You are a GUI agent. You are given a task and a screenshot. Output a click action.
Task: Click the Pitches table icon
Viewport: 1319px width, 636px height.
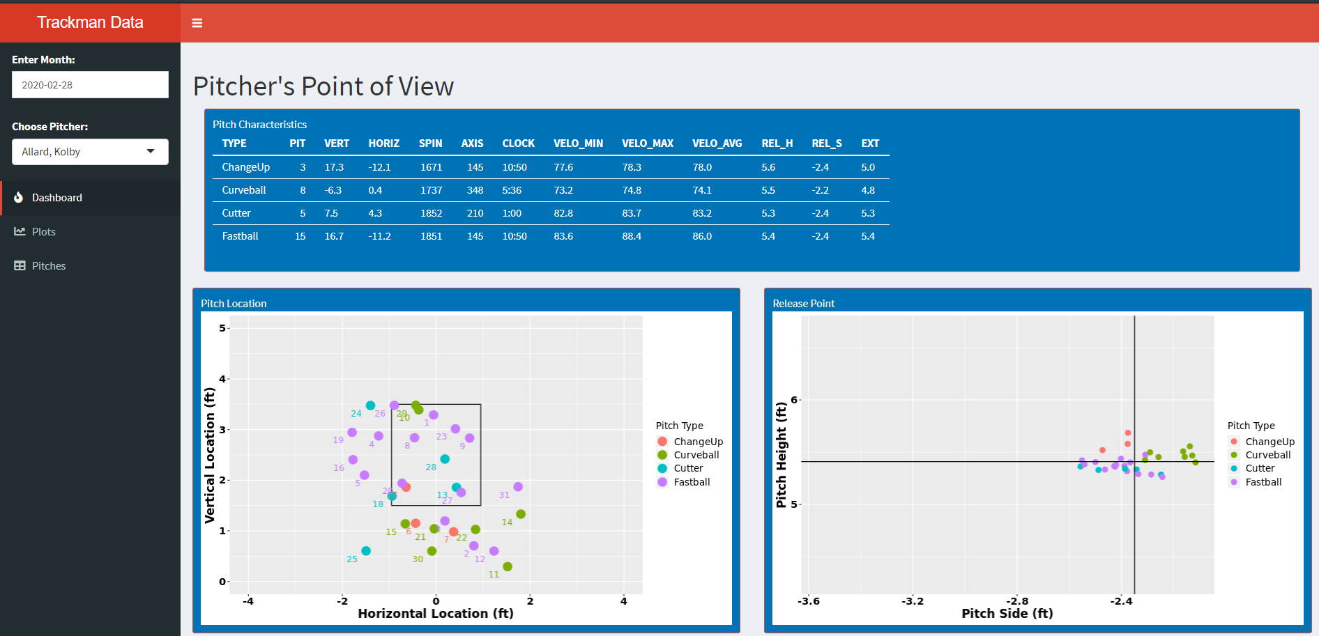[20, 265]
